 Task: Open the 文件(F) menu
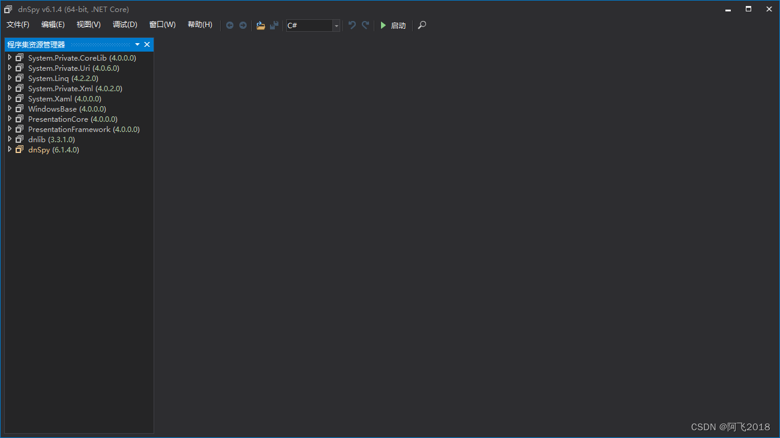(17, 25)
